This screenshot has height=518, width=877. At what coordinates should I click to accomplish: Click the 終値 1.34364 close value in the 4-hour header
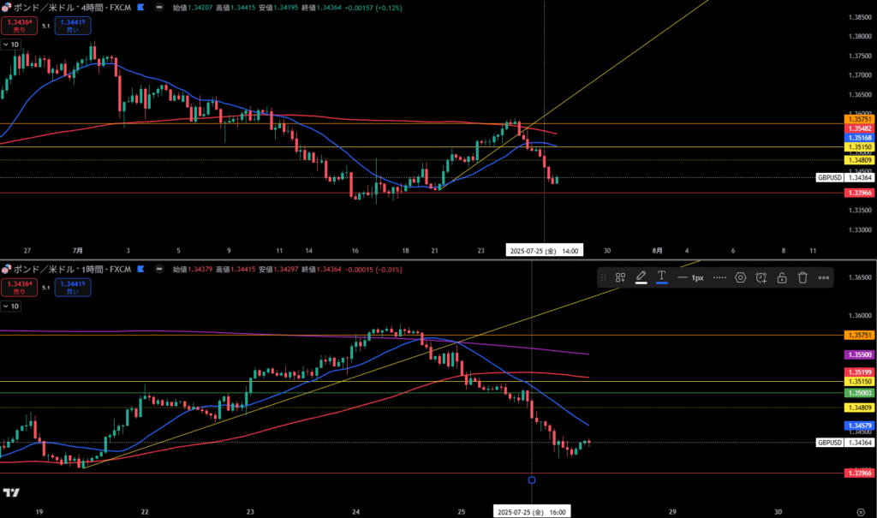coord(323,8)
